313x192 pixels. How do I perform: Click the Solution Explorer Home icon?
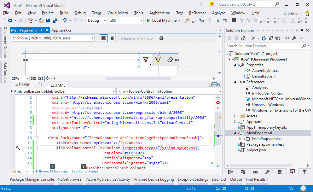click(x=243, y=38)
